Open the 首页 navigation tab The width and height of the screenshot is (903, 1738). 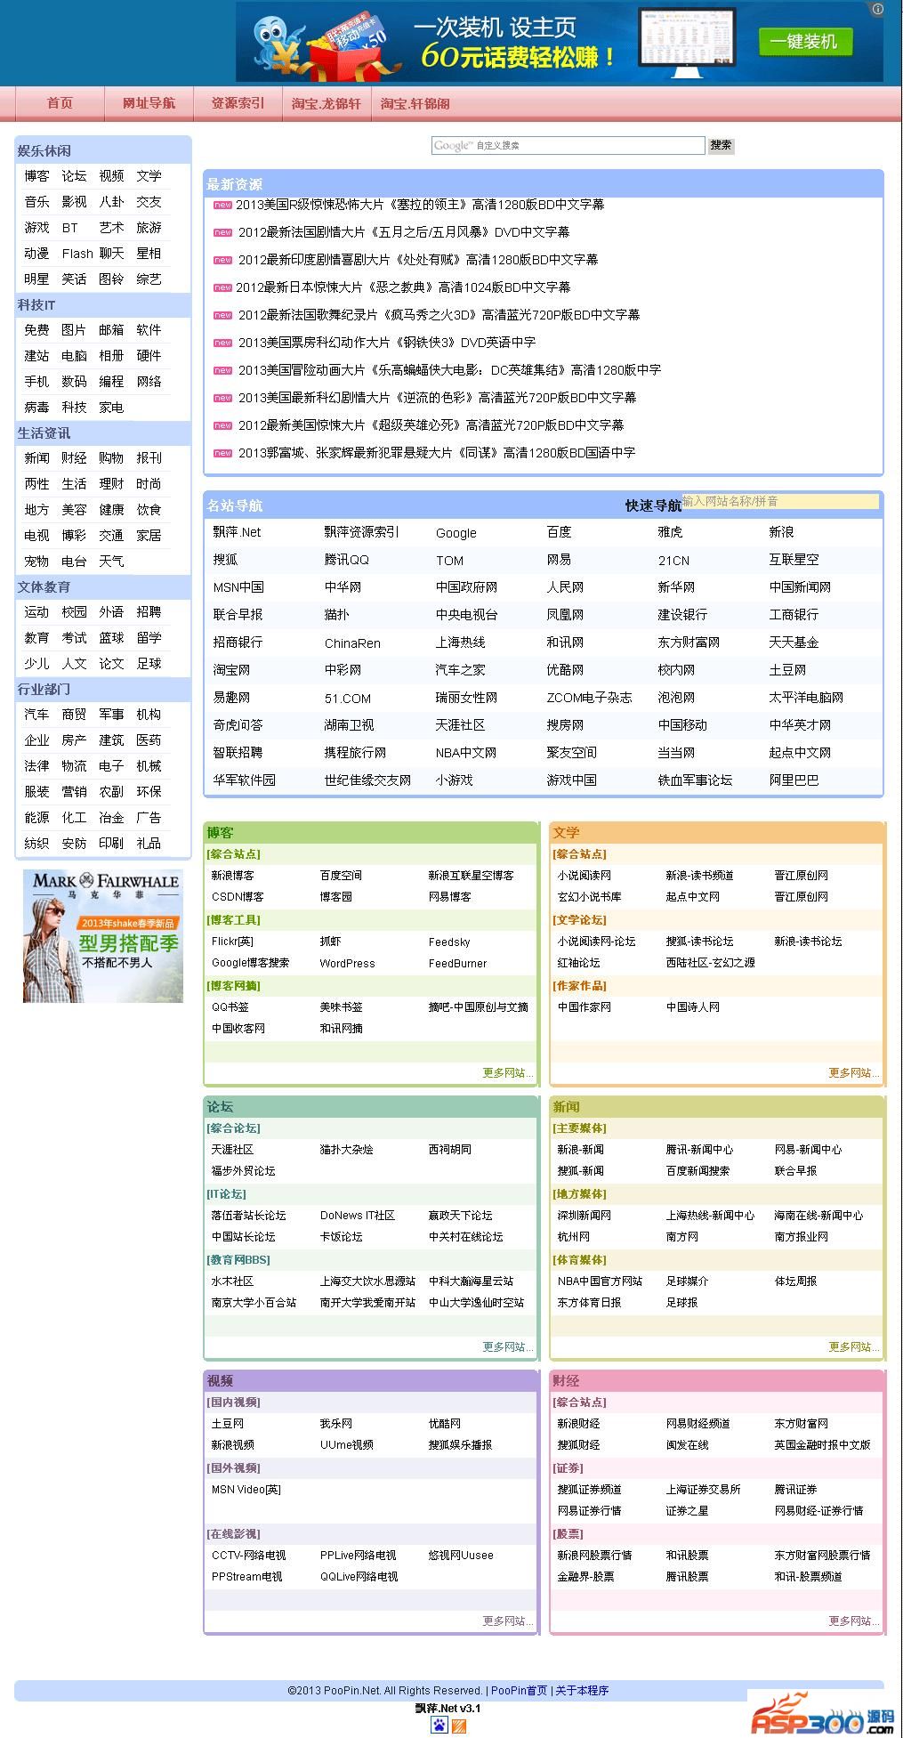pos(60,103)
